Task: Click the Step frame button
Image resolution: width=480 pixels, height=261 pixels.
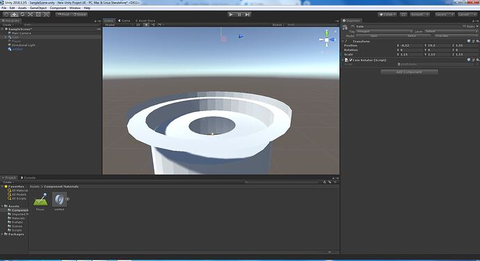Action: (248, 15)
